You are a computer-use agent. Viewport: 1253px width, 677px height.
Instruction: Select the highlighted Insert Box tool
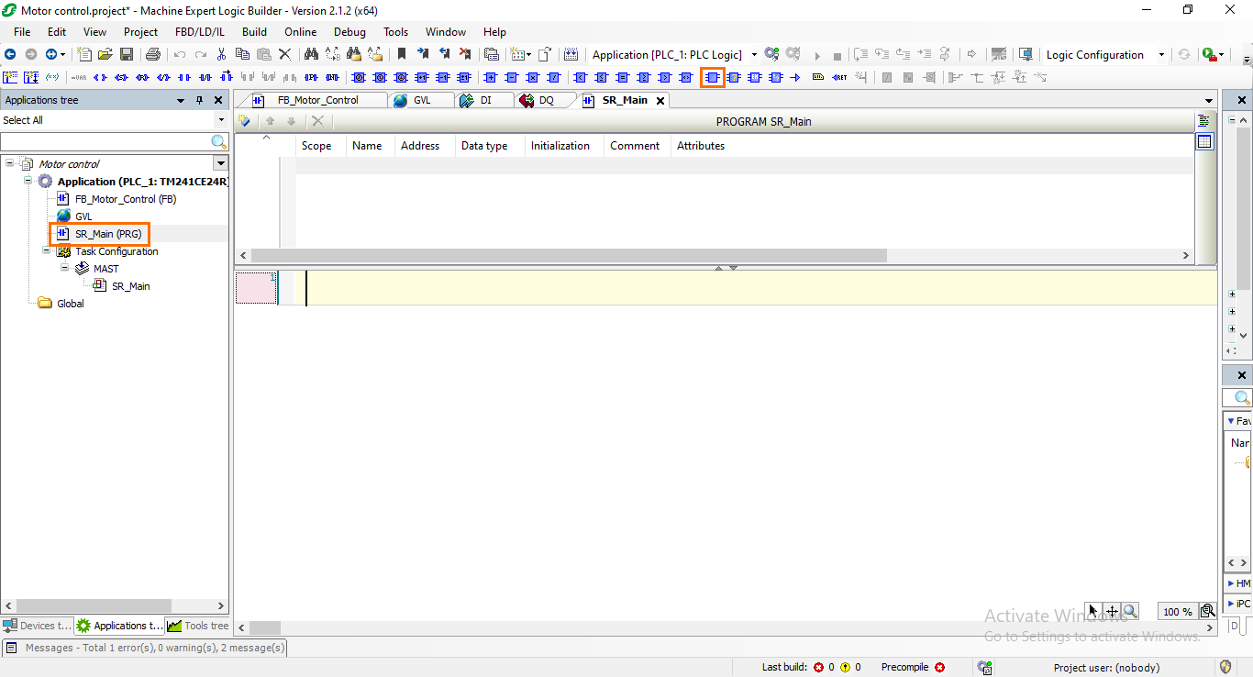point(713,77)
